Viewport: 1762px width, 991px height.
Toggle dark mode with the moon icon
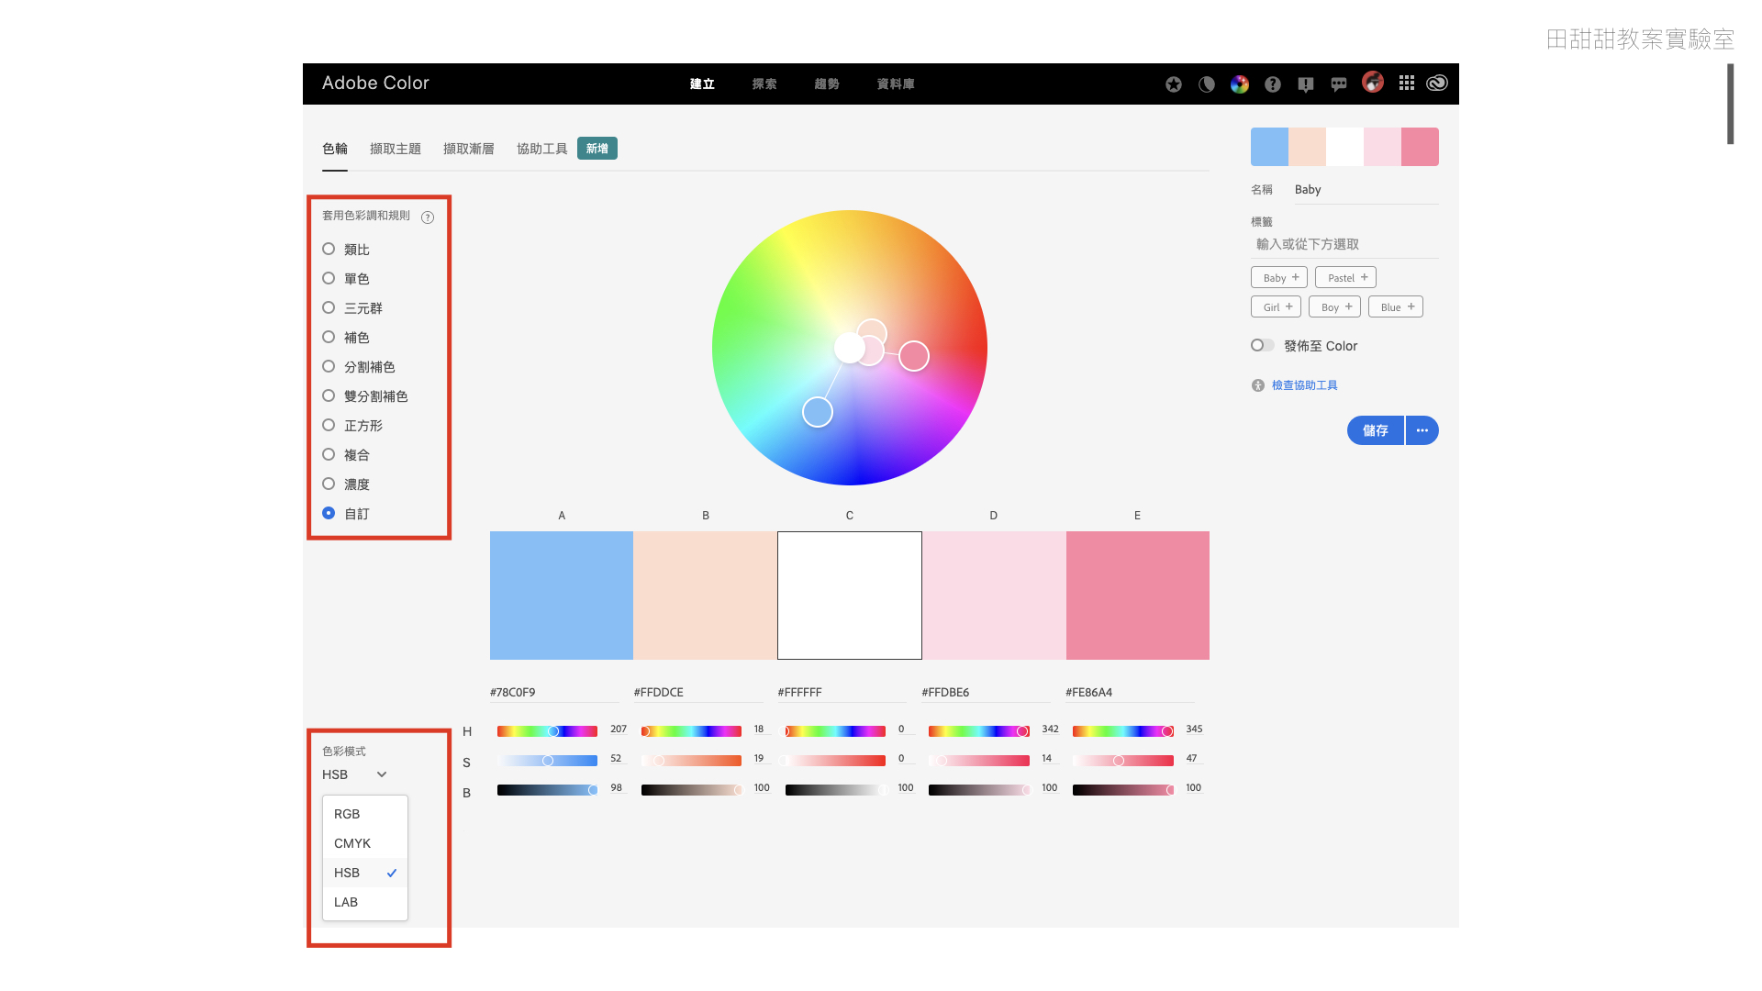pos(1206,84)
